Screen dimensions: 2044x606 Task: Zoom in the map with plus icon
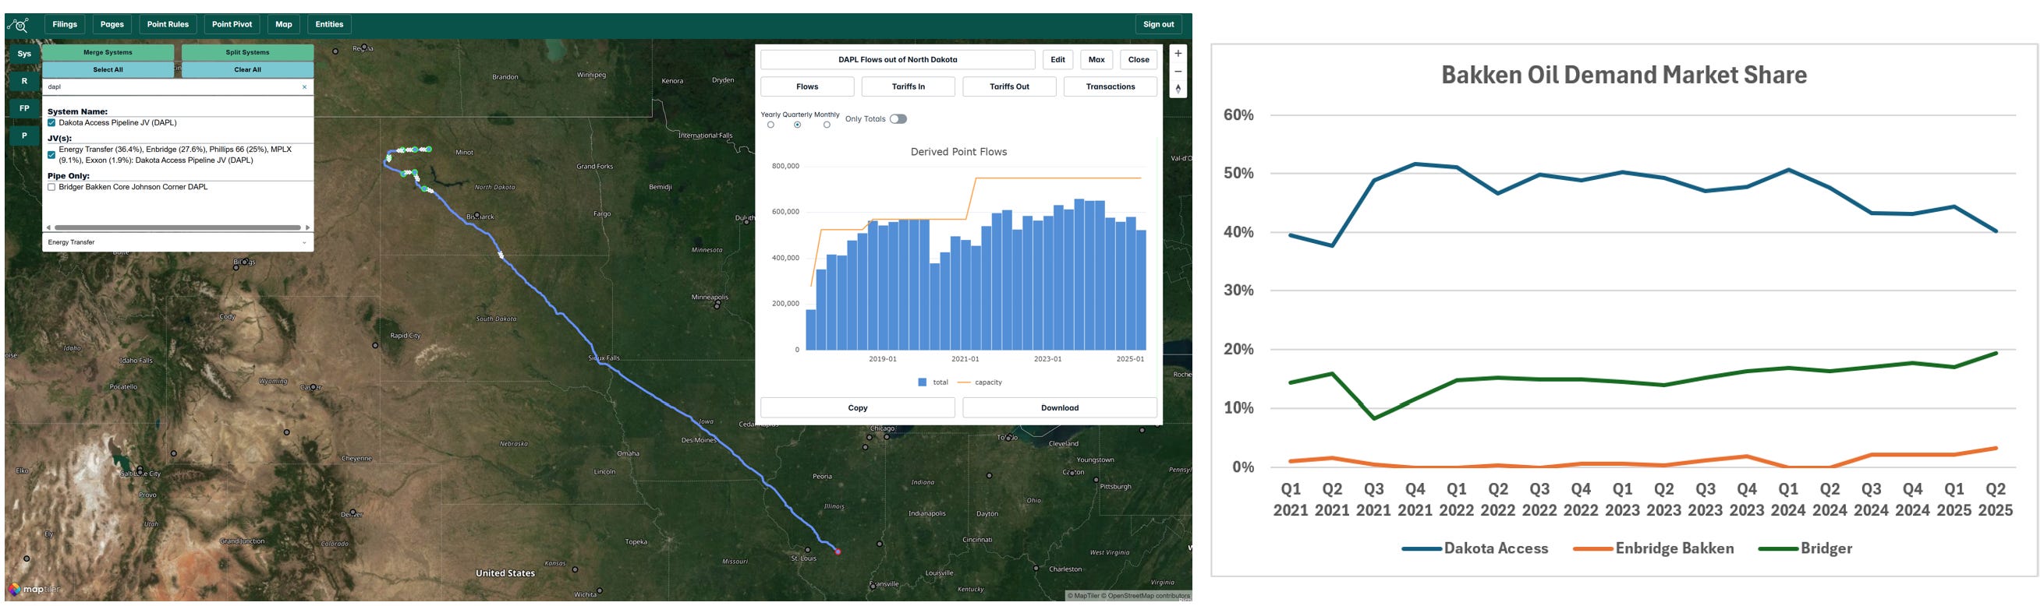pos(1178,53)
